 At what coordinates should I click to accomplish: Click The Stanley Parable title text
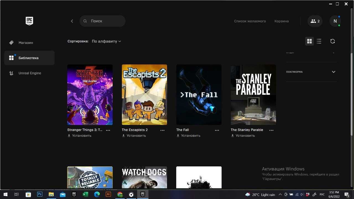click(x=247, y=130)
